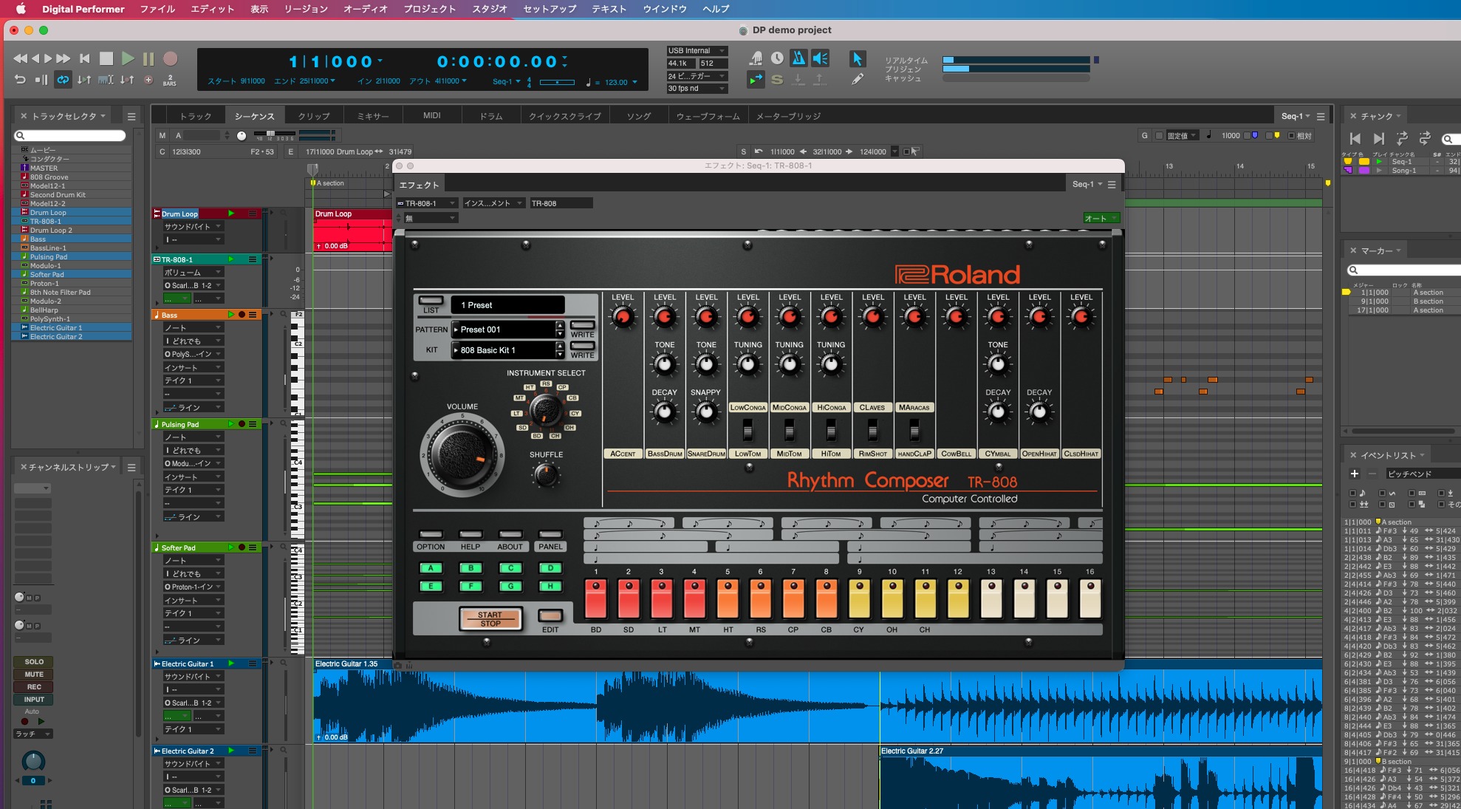Open the Seq-1 dropdown in the effect window
Screen dimensions: 1461x809
coord(1087,184)
